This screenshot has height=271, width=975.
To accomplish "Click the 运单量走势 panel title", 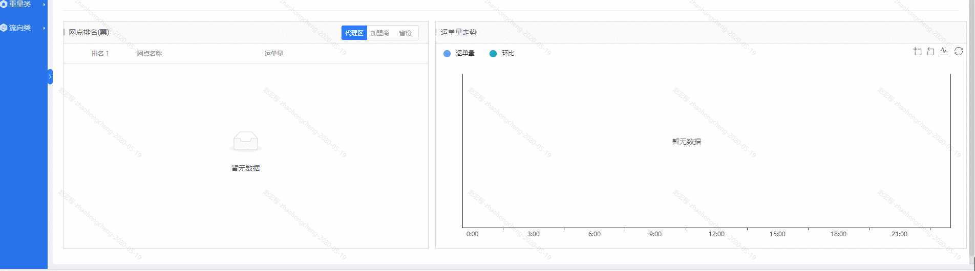I will (x=459, y=32).
